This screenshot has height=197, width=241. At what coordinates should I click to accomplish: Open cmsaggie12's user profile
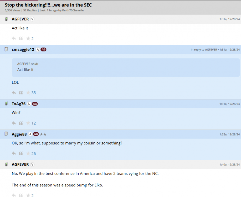(x=23, y=50)
